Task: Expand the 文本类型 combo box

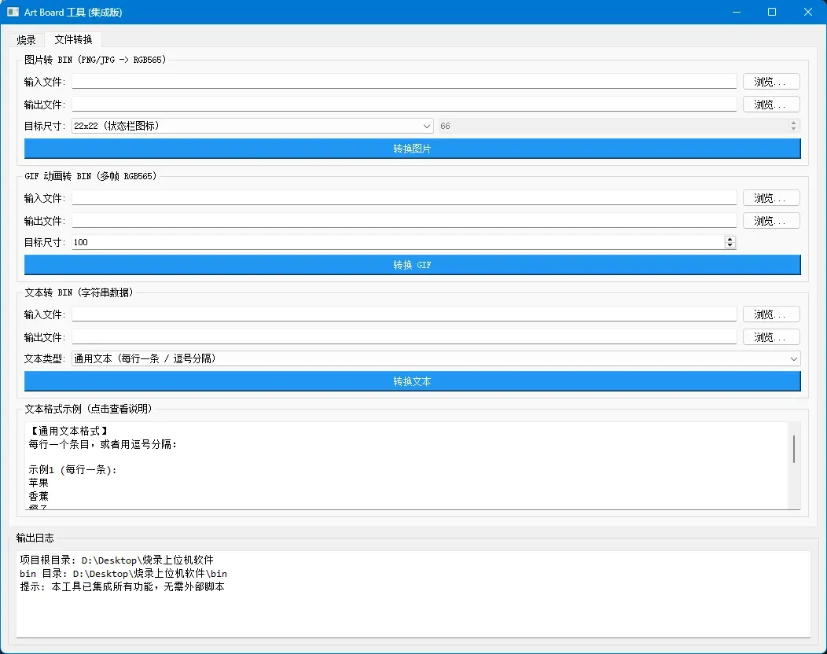Action: pos(436,358)
